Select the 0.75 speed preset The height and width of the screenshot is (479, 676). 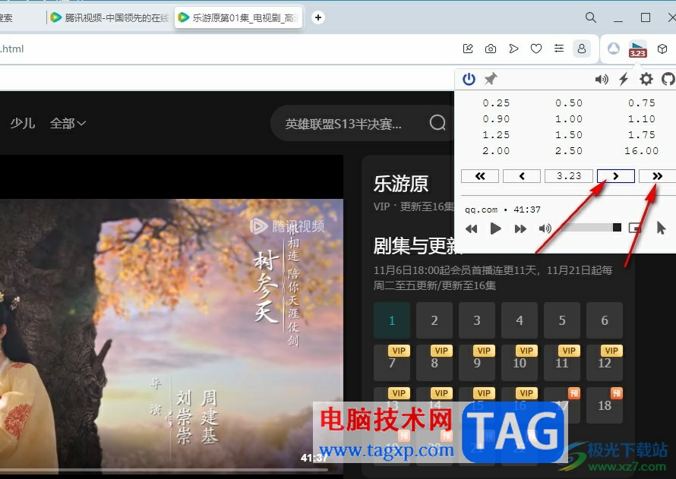coord(642,103)
